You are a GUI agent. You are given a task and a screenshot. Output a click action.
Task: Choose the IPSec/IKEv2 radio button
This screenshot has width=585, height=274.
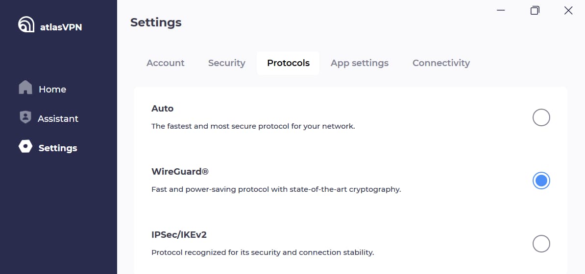[x=541, y=244]
